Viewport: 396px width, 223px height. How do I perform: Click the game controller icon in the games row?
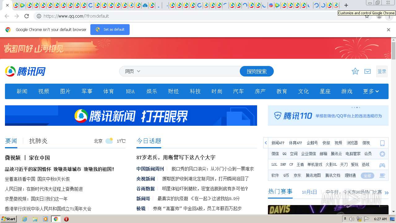pos(382,165)
